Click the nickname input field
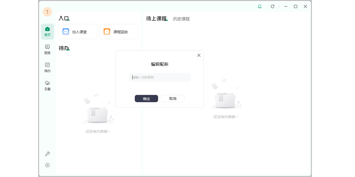The image size is (355, 177). (x=159, y=77)
